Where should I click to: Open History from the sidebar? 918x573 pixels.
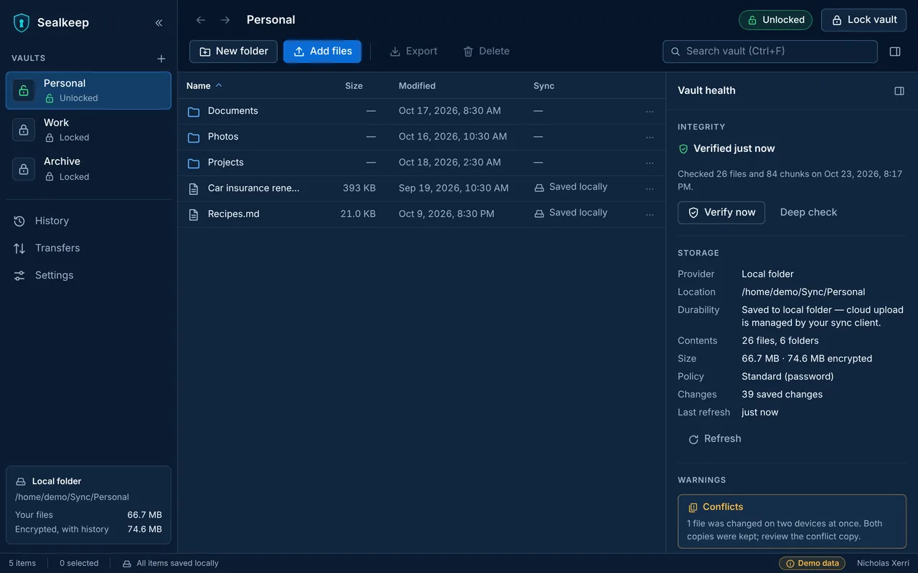(x=88, y=221)
